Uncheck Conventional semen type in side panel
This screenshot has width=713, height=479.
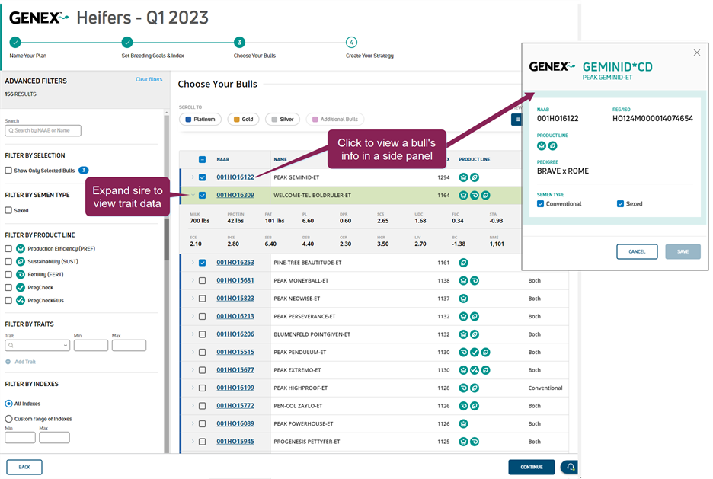tap(540, 203)
